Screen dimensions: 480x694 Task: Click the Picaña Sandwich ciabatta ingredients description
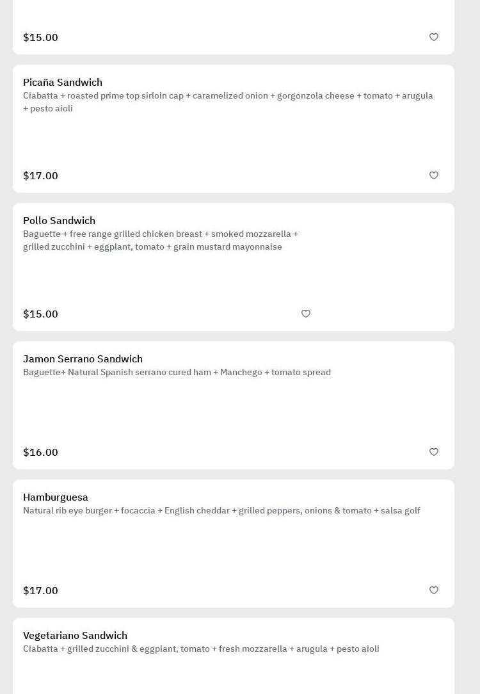point(228,102)
